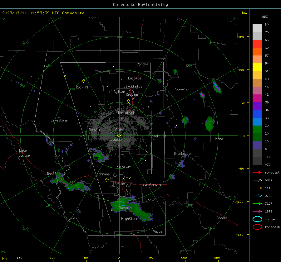This screenshot has height=262, width=281.
Task: Click the RockyMH label
Action: (x=82, y=87)
